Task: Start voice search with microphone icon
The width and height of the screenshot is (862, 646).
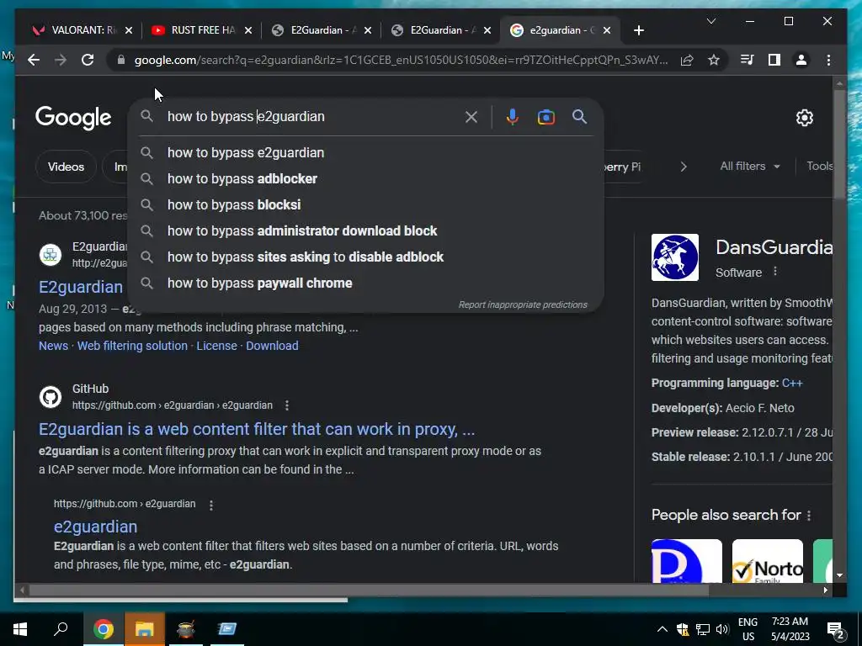Action: tap(513, 116)
